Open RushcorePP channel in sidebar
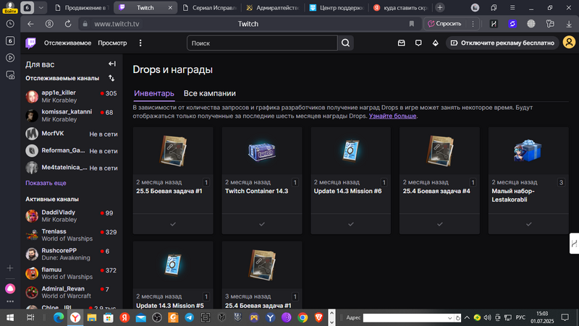579x326 pixels. (x=71, y=254)
